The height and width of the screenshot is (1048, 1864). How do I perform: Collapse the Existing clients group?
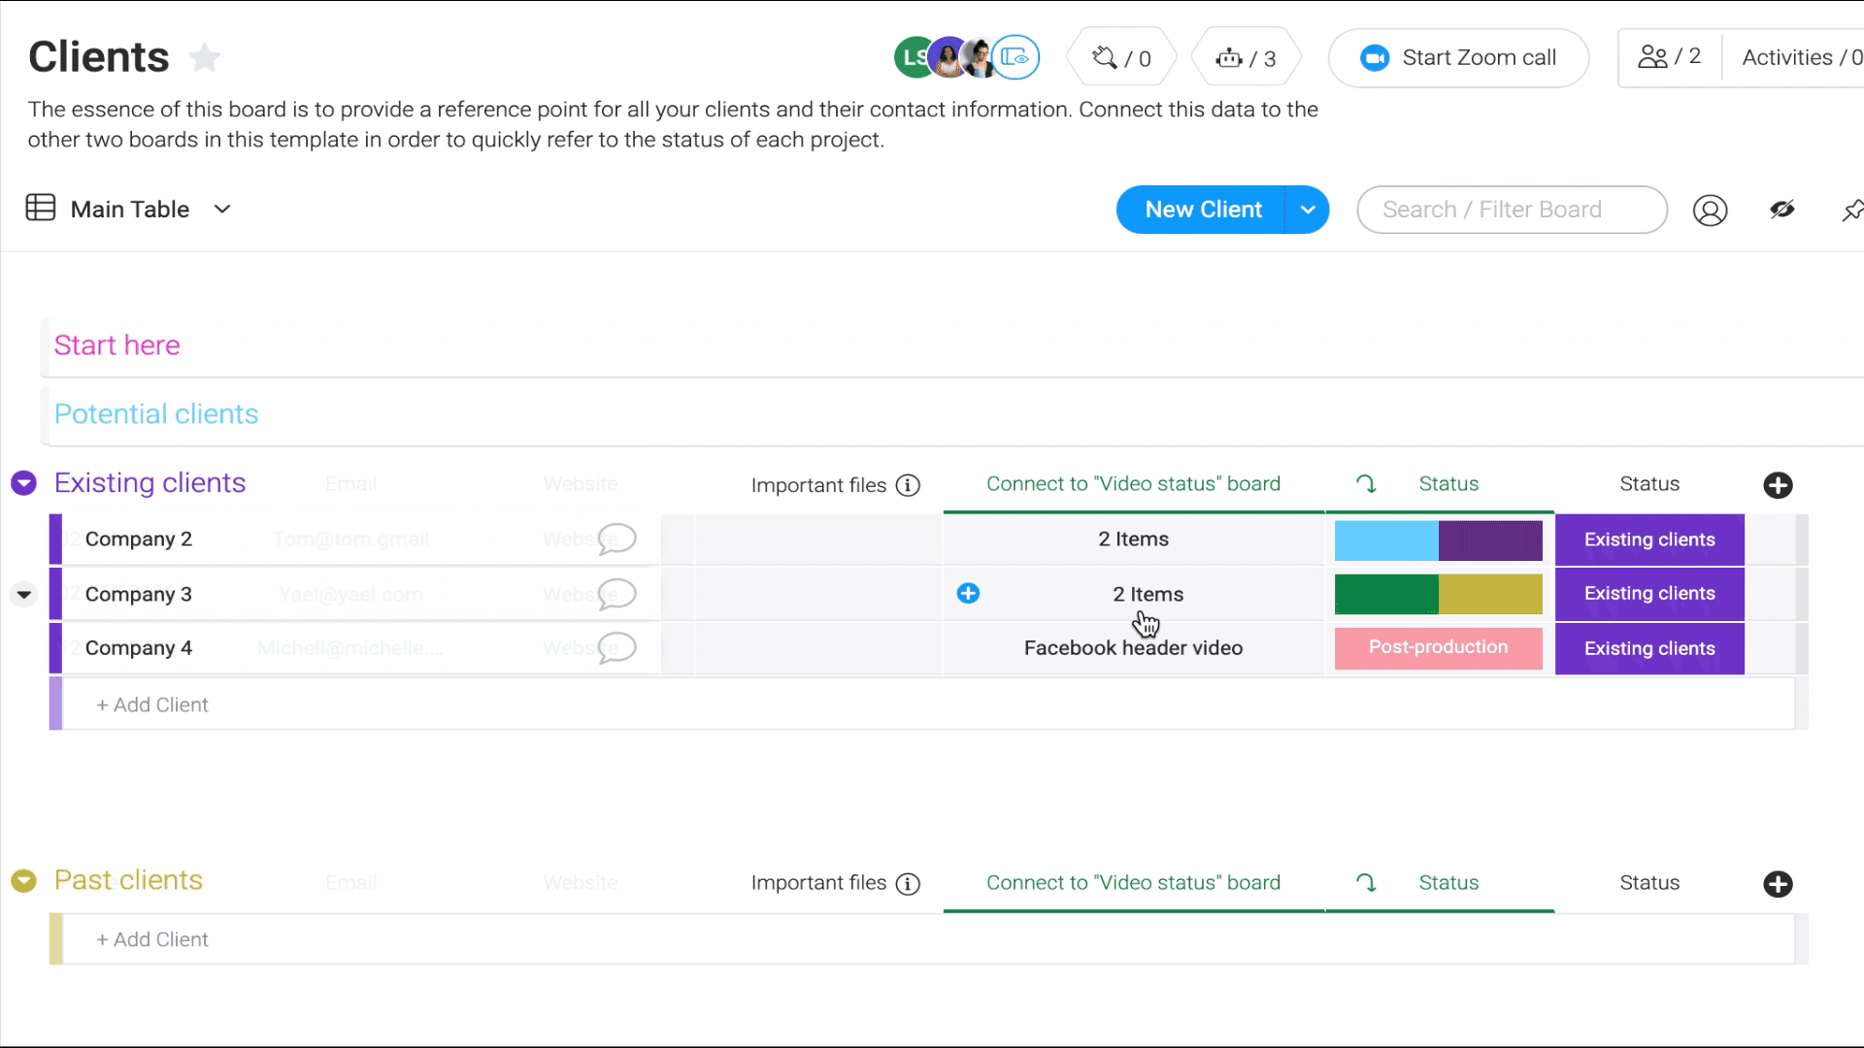point(24,482)
